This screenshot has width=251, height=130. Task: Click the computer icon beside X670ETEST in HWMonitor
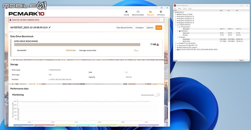coord(176,12)
